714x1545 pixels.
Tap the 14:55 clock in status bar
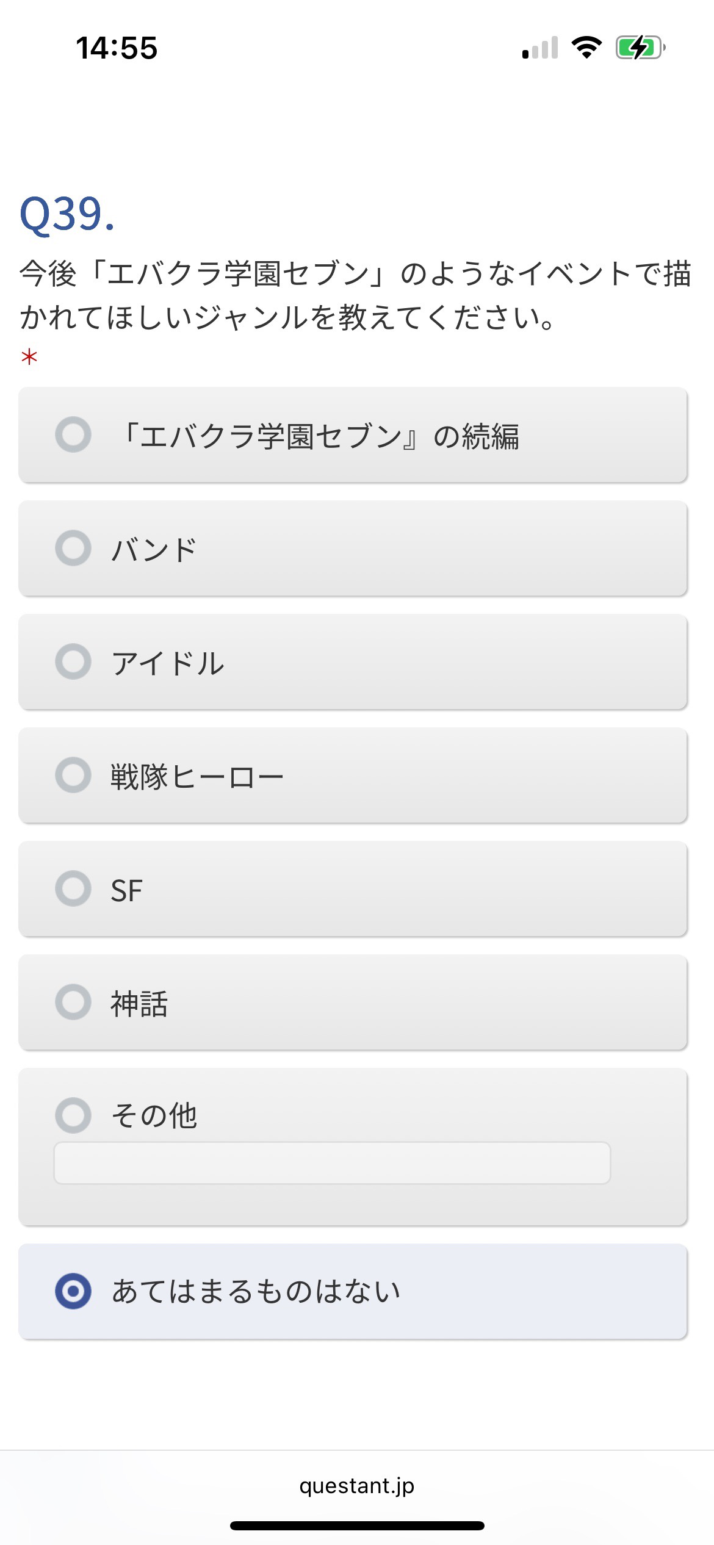click(x=117, y=48)
